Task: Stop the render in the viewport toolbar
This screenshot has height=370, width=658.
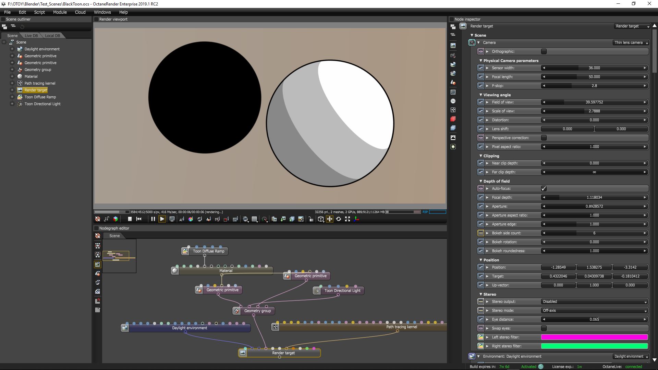Action: 130,219
